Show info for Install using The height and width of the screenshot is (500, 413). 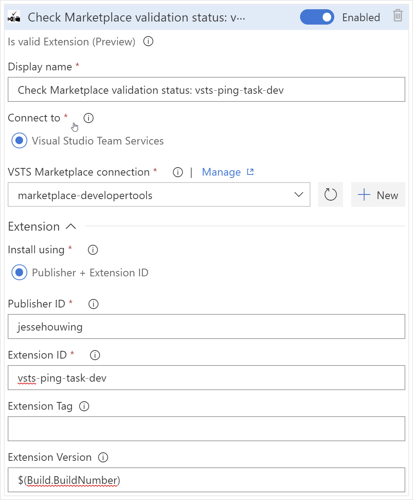(x=93, y=250)
